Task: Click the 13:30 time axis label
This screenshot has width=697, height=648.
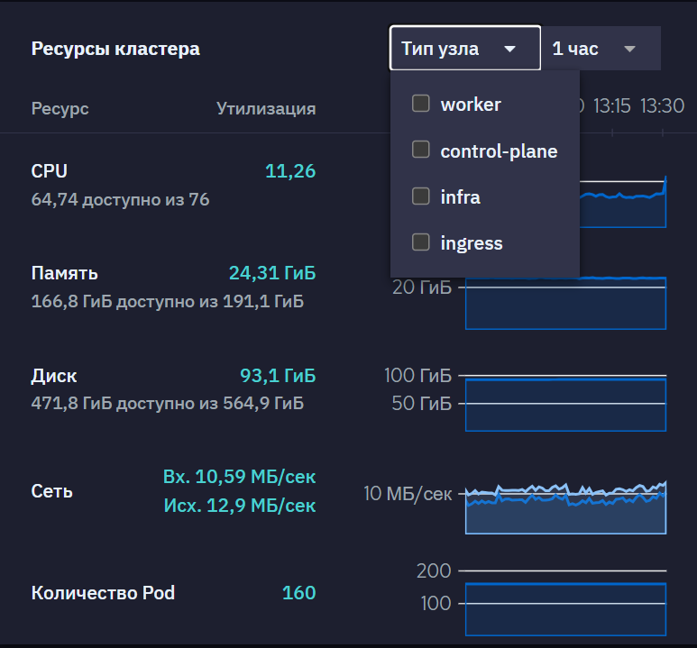Action: tap(662, 105)
